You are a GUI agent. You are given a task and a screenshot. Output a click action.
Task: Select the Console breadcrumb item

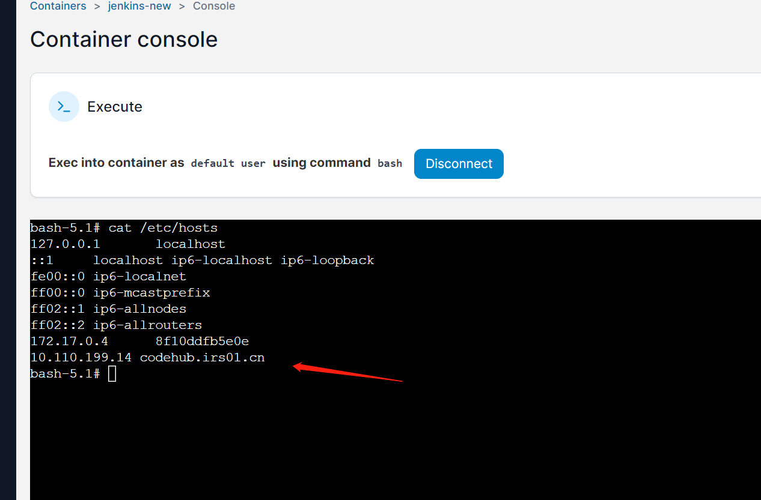[x=214, y=6]
